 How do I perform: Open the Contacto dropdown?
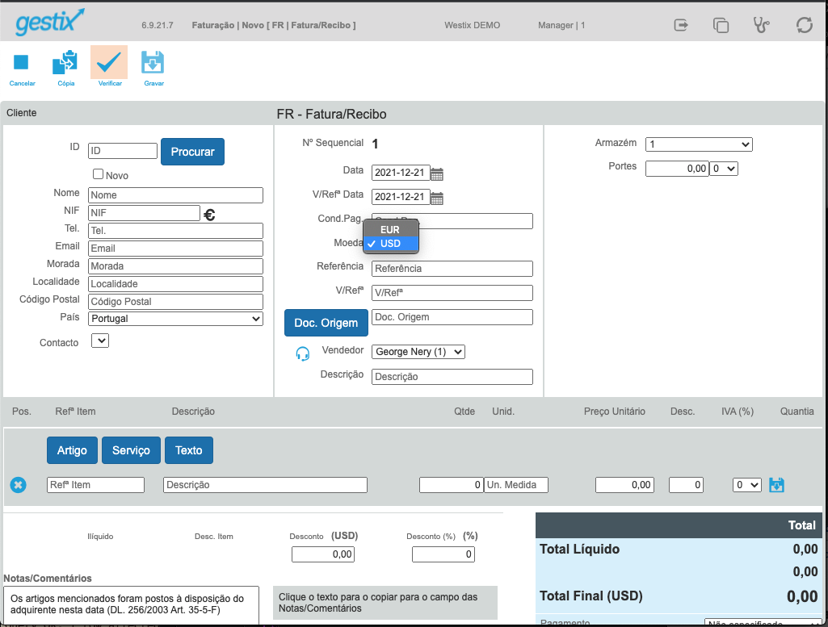tap(100, 341)
